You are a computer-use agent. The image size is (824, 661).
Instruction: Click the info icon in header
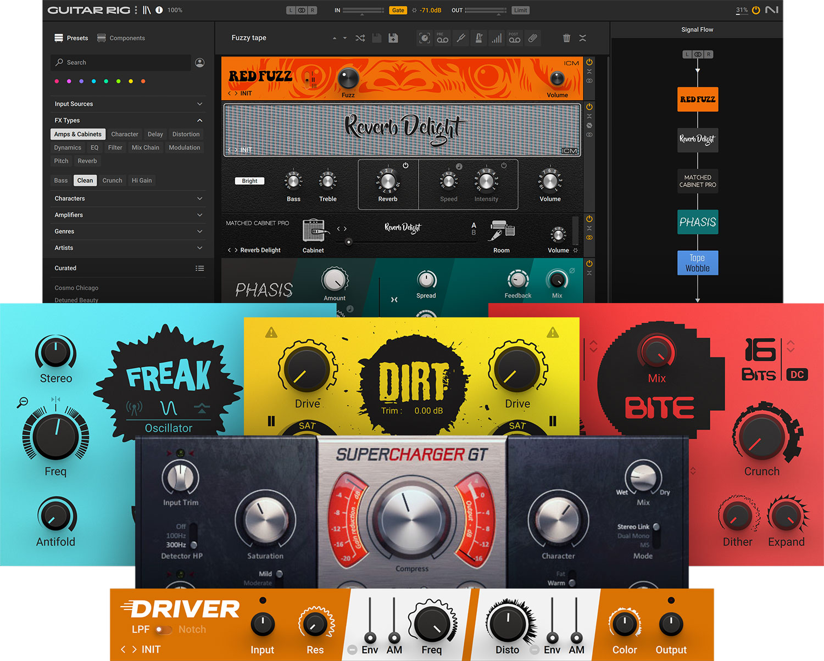click(x=159, y=10)
